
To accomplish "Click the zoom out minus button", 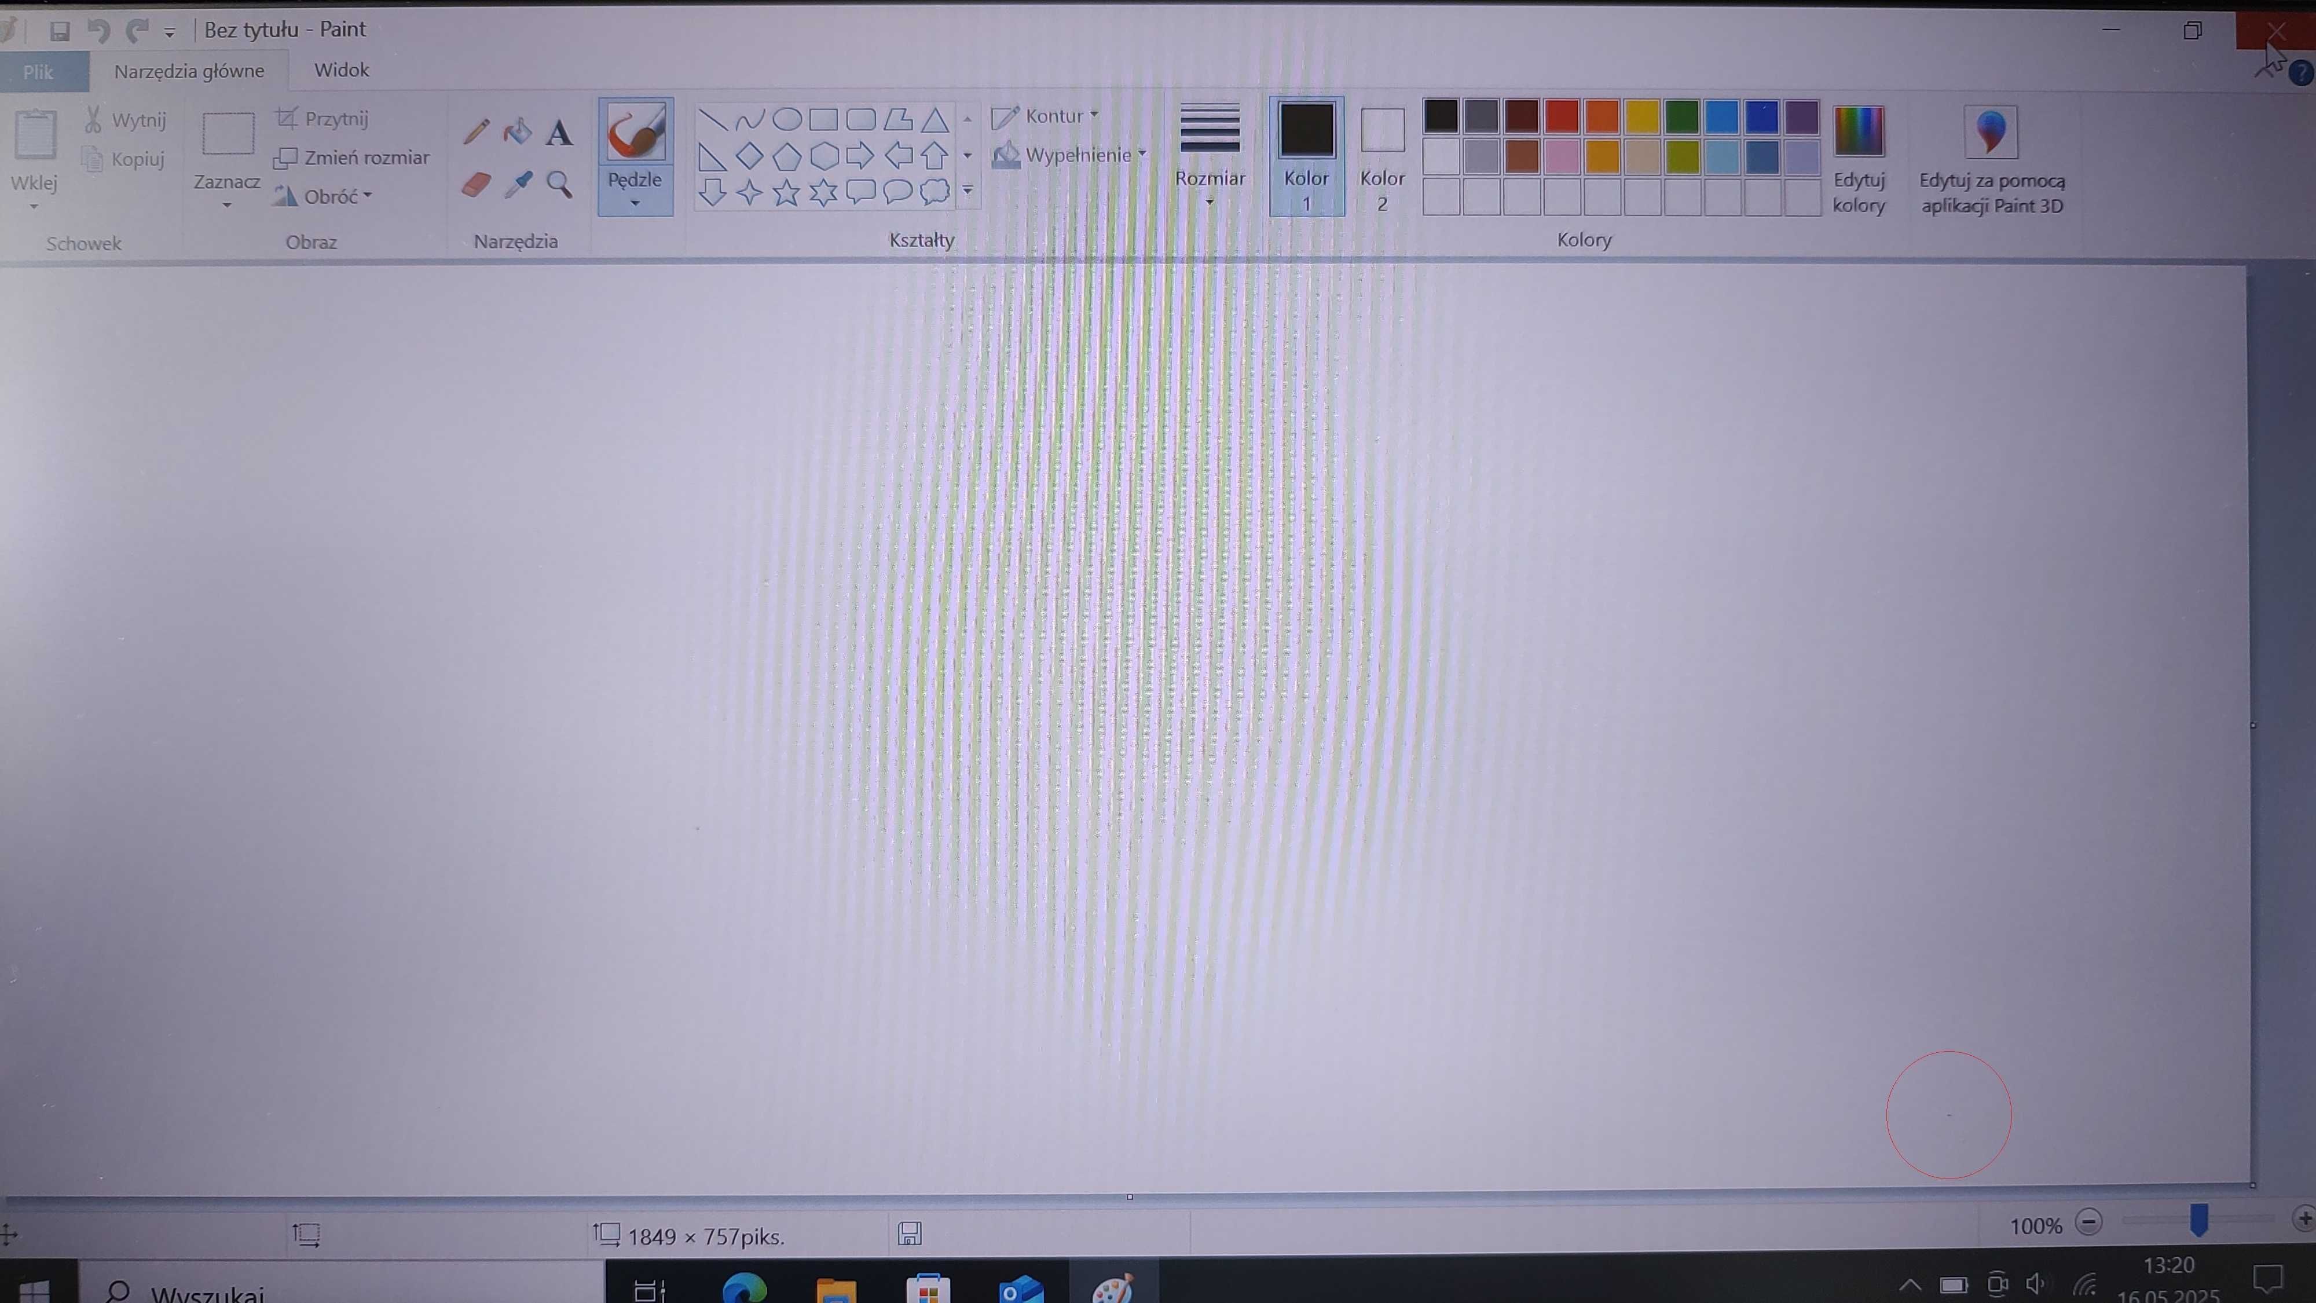I will coord(2090,1221).
